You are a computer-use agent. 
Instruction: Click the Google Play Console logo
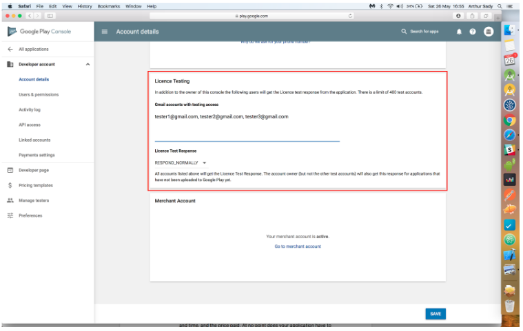click(12, 32)
